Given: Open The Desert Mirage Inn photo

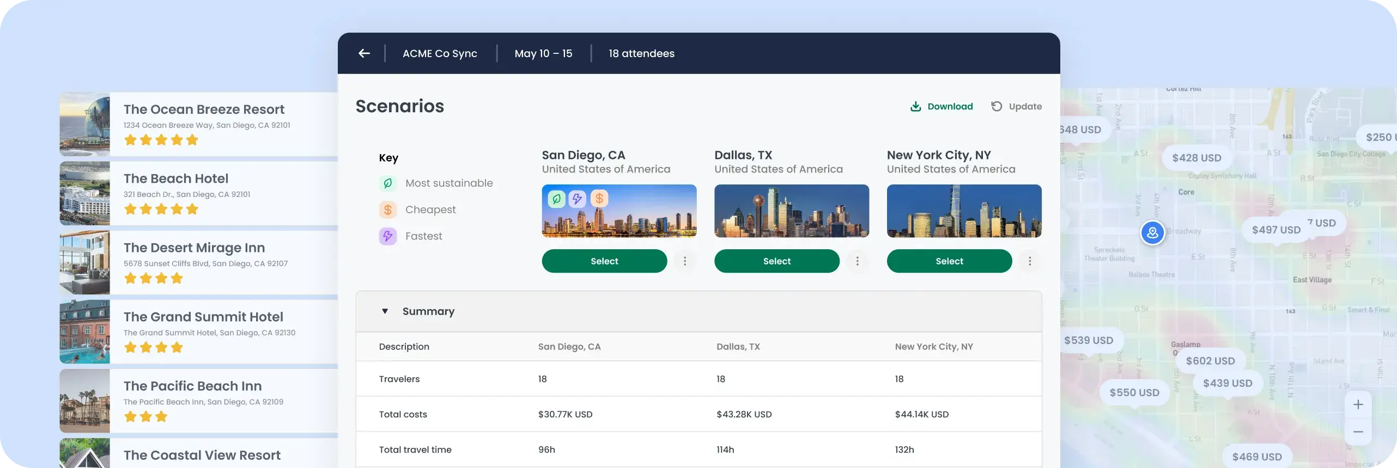Looking at the screenshot, I should click(84, 262).
